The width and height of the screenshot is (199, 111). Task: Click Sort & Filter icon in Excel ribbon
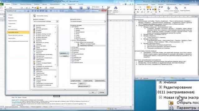click(109, 8)
